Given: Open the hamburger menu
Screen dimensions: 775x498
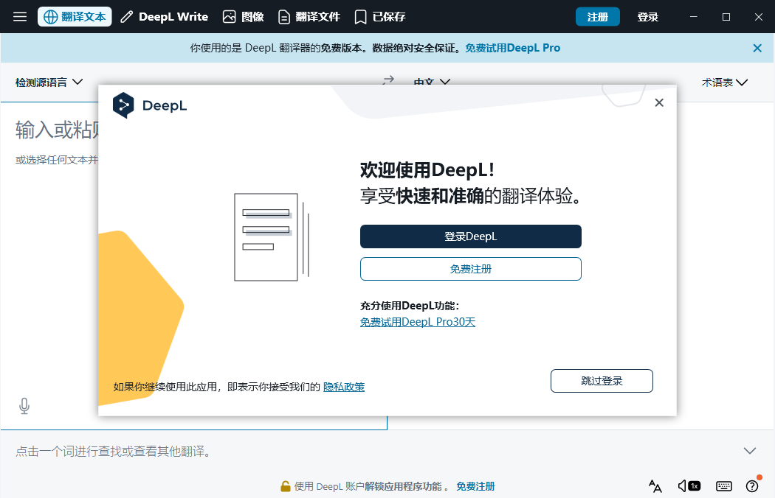Looking at the screenshot, I should [x=19, y=16].
